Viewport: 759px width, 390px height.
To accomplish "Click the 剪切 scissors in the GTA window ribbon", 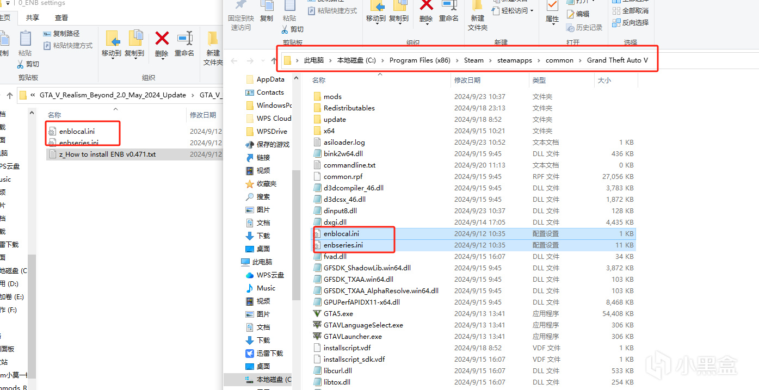I will coord(286,29).
